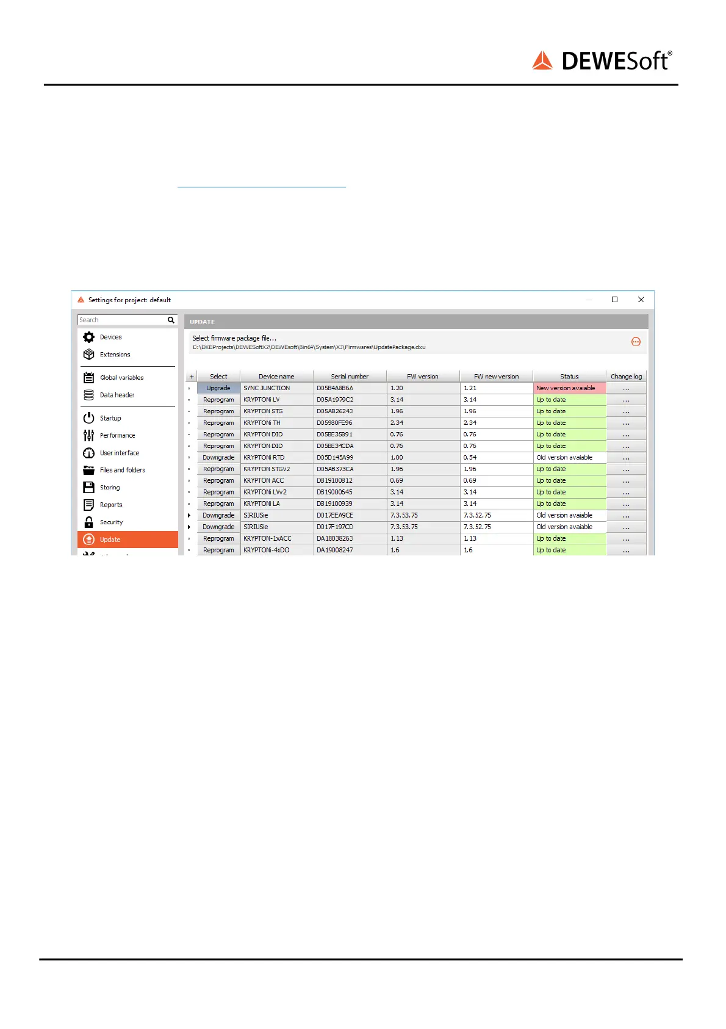Click the FW new version column header
The width and height of the screenshot is (726, 1029).
(x=496, y=377)
